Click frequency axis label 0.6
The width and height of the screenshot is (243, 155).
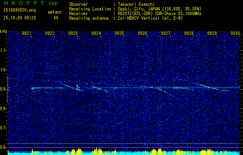point(3,147)
